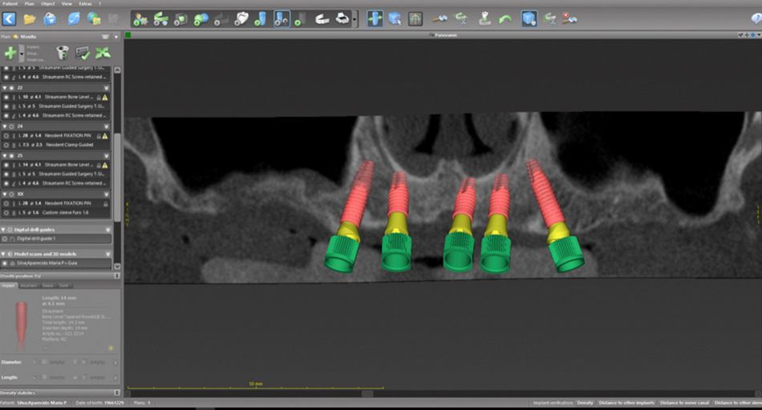Viewport: 762px width, 410px height.
Task: Switch to the Implant tab in properties
Action: [9, 286]
